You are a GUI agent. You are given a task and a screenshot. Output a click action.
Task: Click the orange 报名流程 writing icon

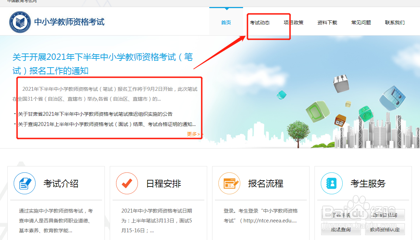point(229,183)
